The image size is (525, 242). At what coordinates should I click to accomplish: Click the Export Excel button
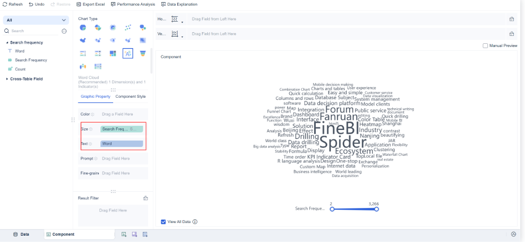[x=90, y=4]
